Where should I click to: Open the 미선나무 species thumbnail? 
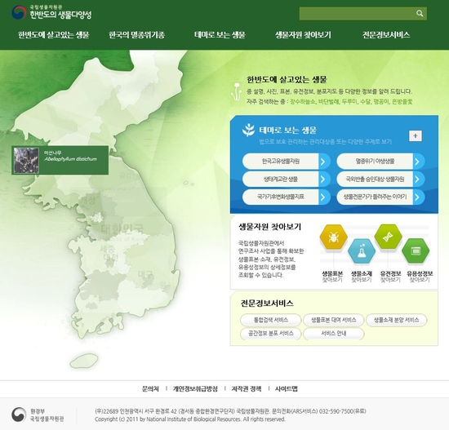(x=26, y=160)
